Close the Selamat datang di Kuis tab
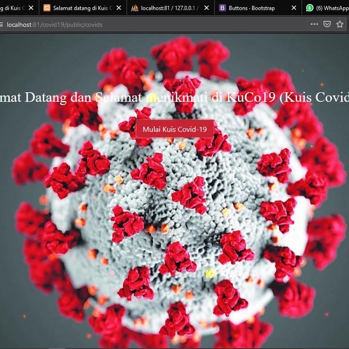Image resolution: width=349 pixels, height=349 pixels. (x=119, y=8)
